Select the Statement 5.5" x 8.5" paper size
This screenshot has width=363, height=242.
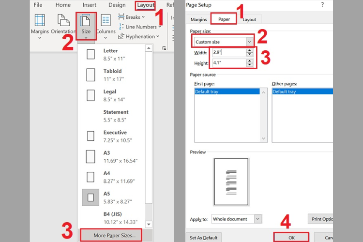click(112, 116)
